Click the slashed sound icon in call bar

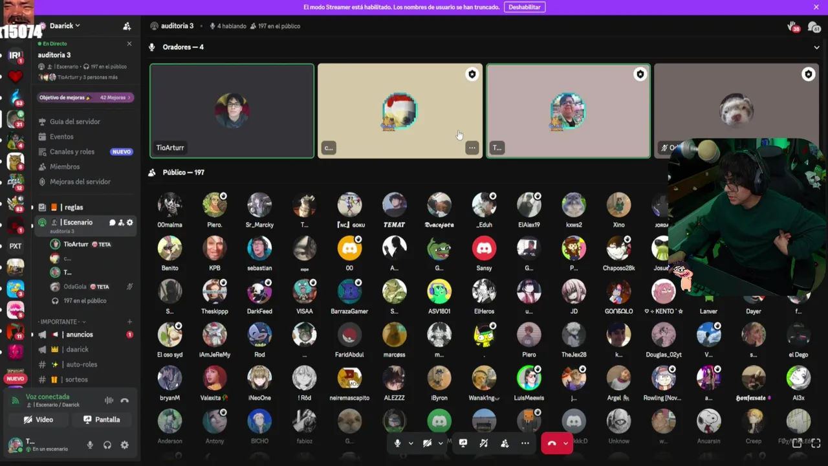(x=484, y=443)
